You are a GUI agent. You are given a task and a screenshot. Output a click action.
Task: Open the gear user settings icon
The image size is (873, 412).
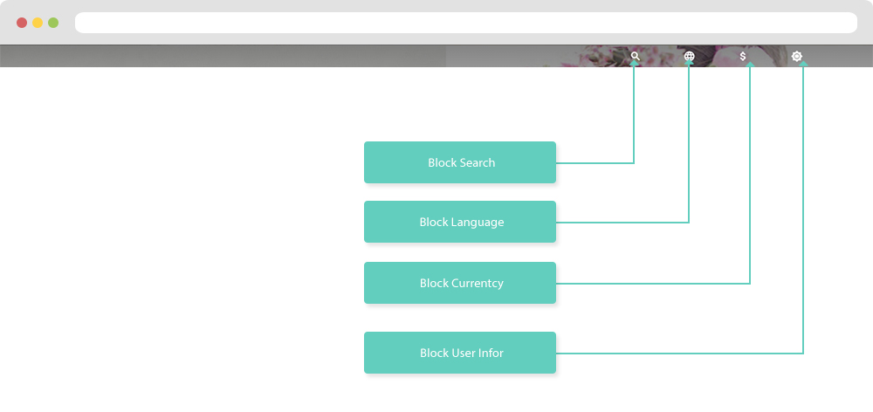[796, 56]
